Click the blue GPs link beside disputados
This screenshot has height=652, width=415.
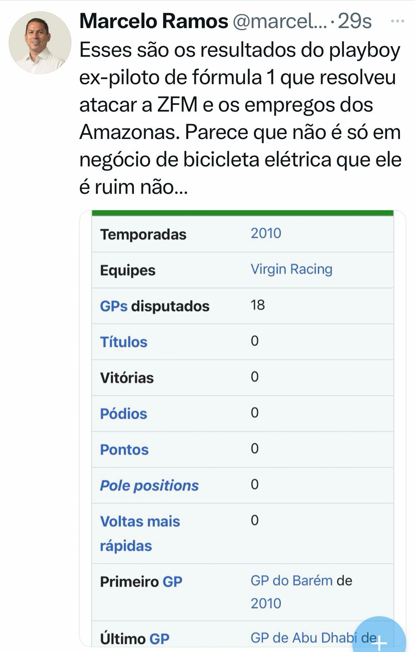[114, 306]
